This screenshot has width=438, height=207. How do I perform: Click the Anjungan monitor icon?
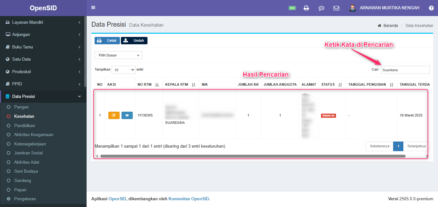[x=8, y=35]
